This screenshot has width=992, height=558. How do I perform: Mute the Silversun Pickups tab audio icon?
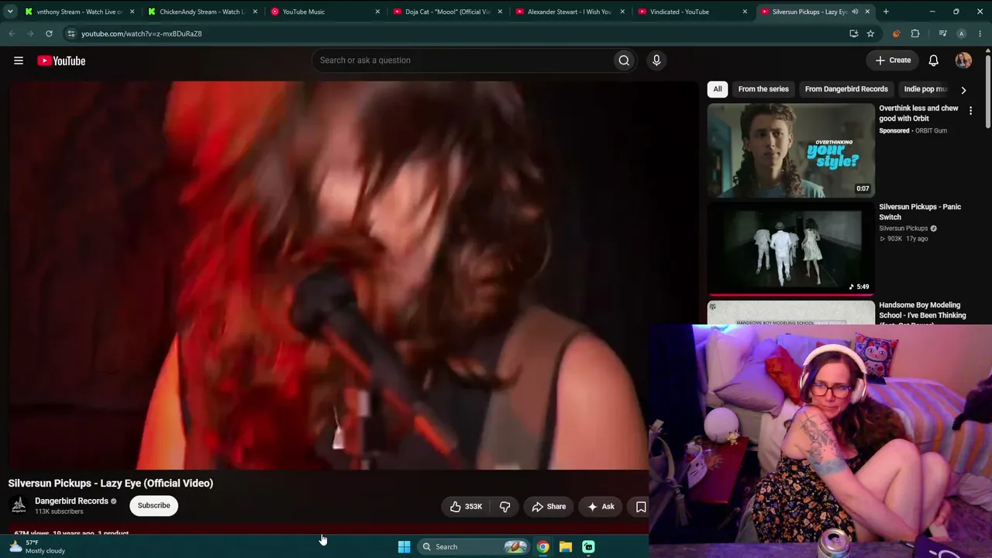click(855, 12)
